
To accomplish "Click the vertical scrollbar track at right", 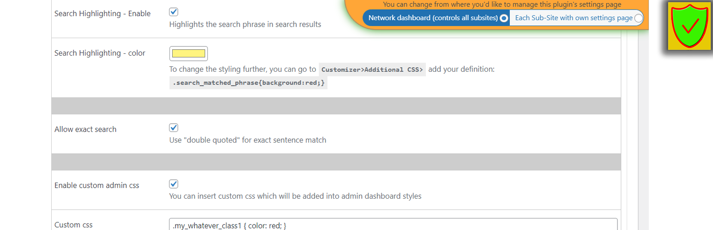I will click(x=643, y=115).
